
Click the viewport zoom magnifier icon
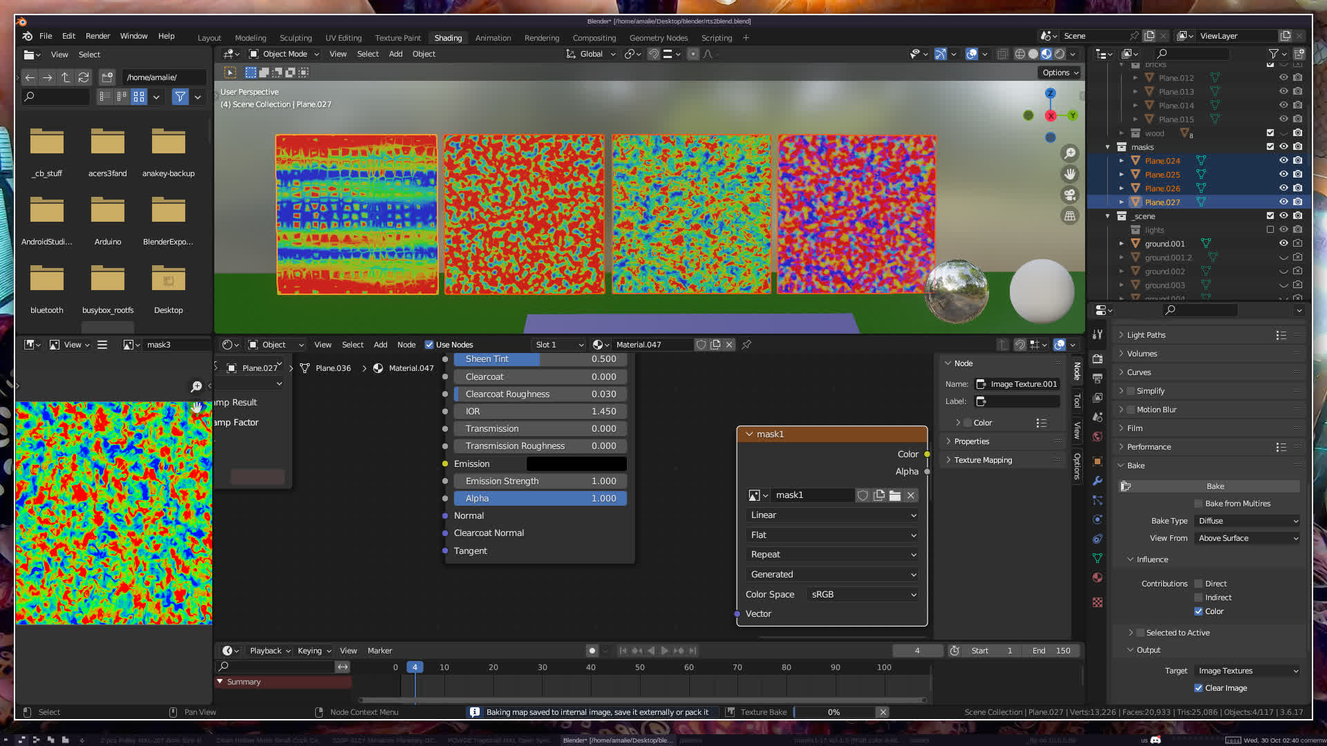coord(1070,153)
